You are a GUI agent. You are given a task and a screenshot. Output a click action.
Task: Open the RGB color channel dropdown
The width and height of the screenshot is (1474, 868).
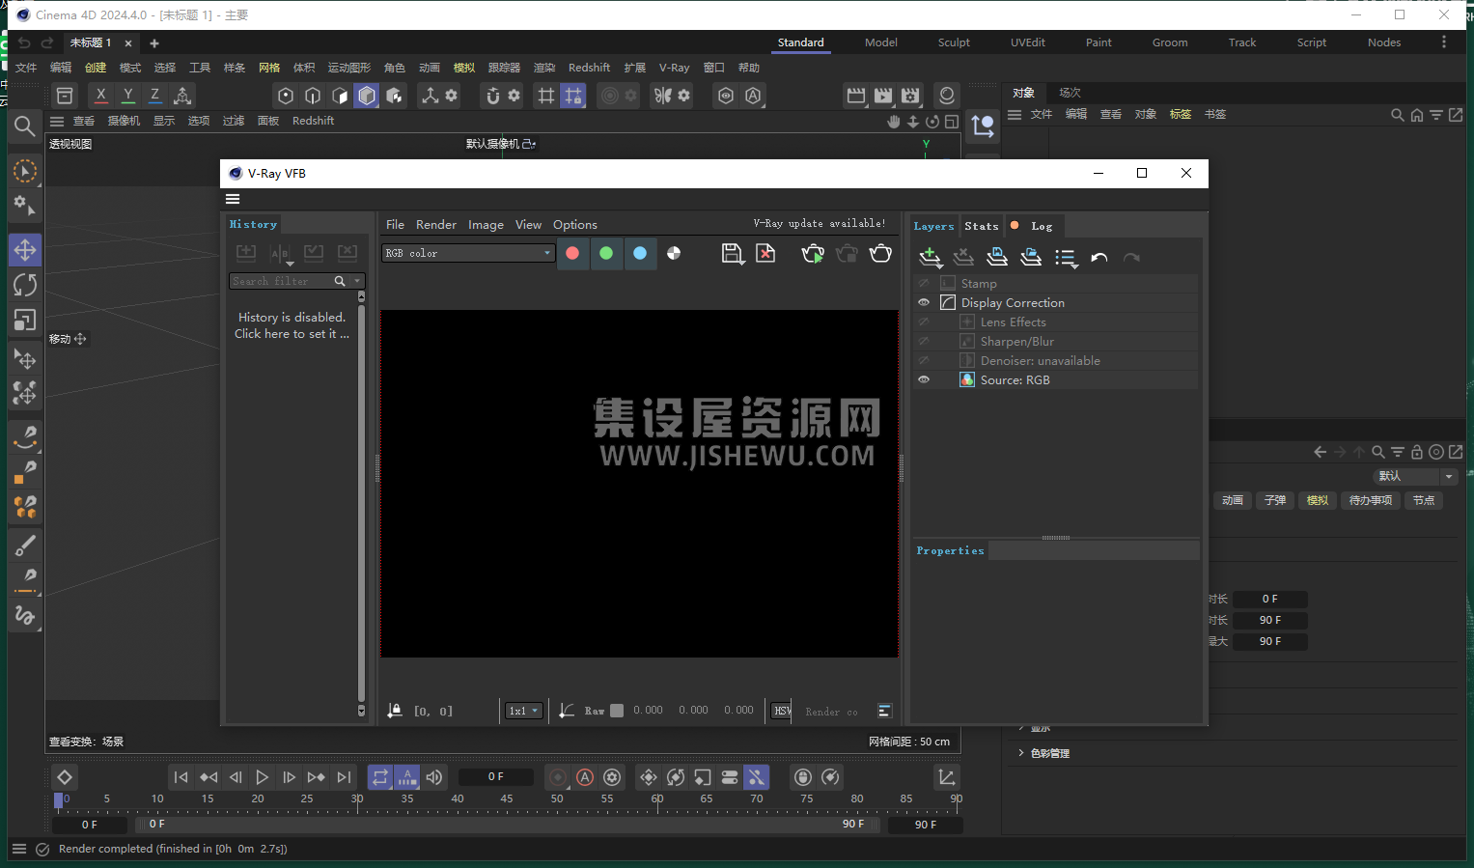468,253
